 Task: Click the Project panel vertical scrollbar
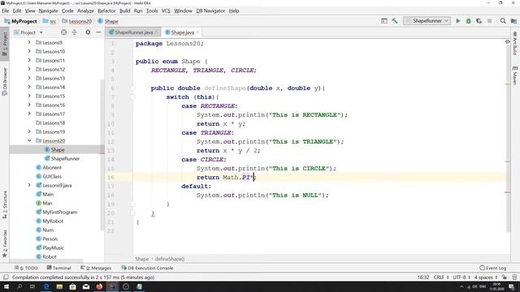[x=102, y=154]
